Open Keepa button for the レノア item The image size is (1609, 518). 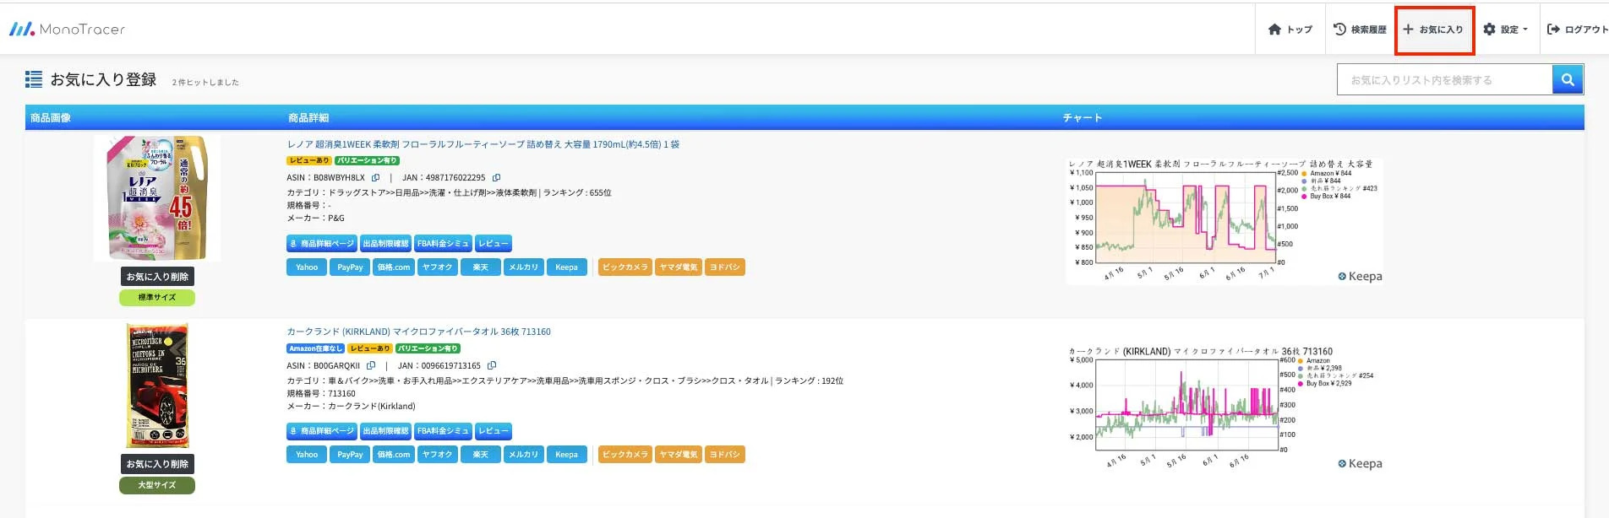coord(567,267)
